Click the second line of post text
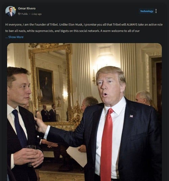 (72, 31)
